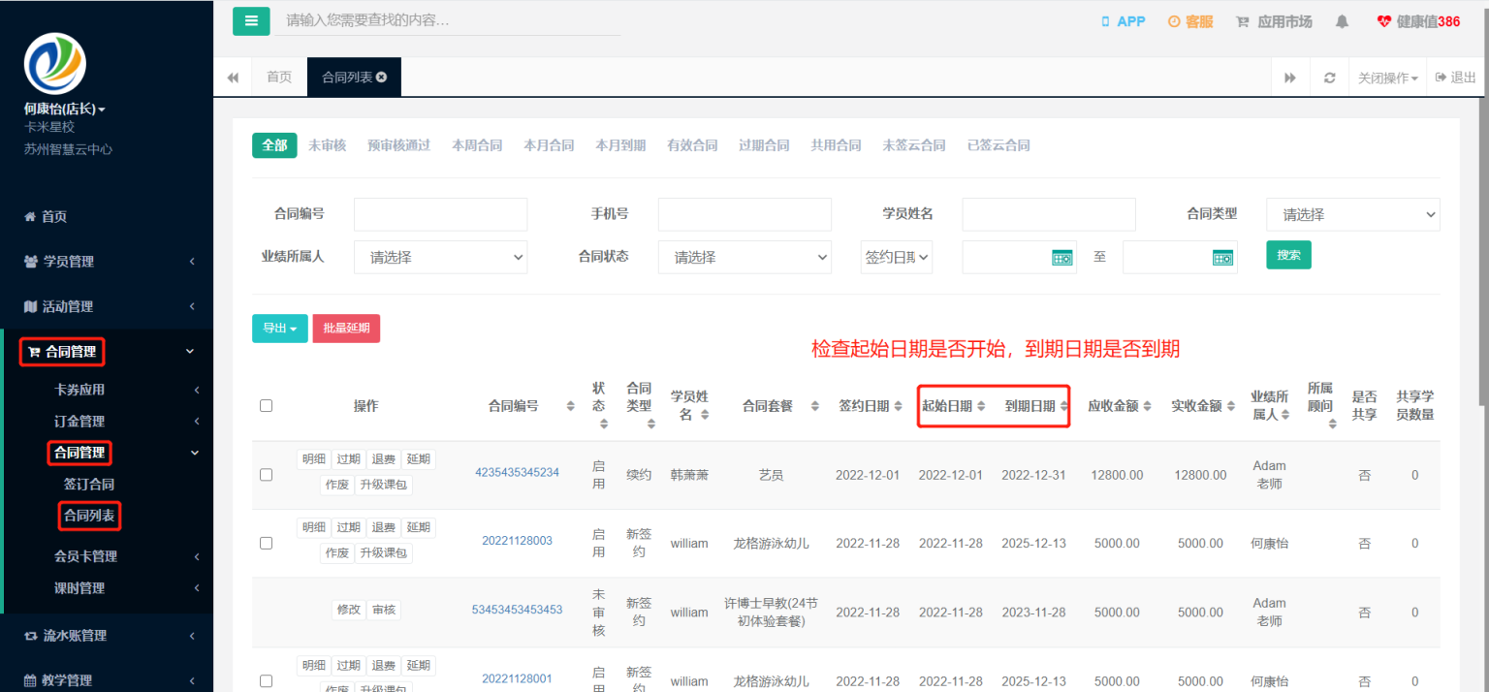The height and width of the screenshot is (692, 1489).
Task: Click the 手机号 input field
Action: click(744, 214)
